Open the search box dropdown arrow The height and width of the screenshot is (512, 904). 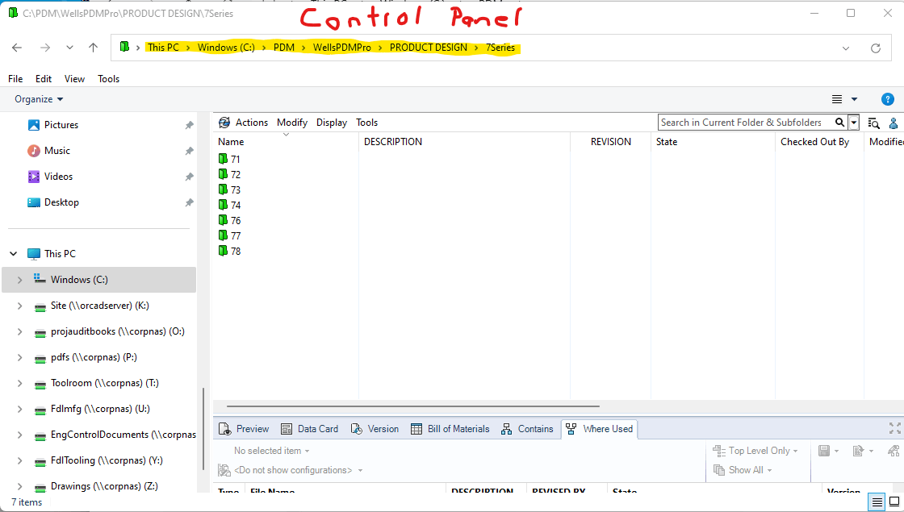point(853,122)
